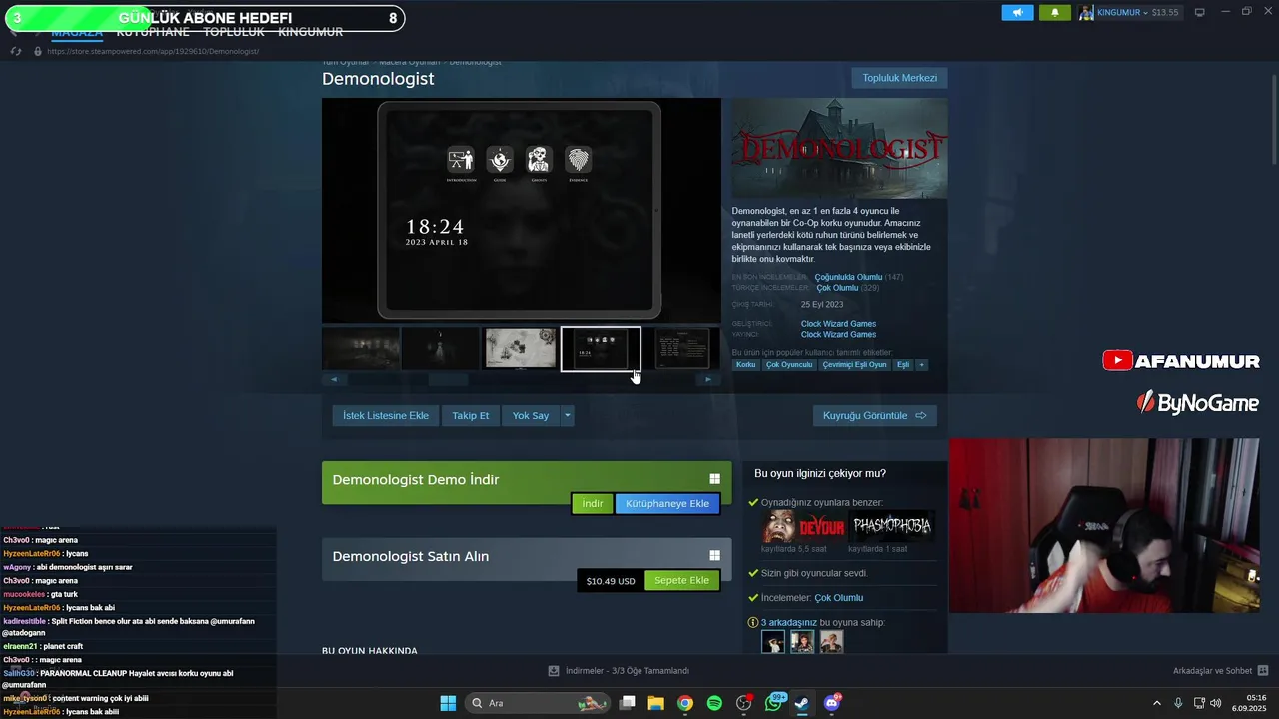Viewport: 1279px width, 719px height.
Task: Click the Kütüphaneye Ekle button
Action: tap(667, 504)
